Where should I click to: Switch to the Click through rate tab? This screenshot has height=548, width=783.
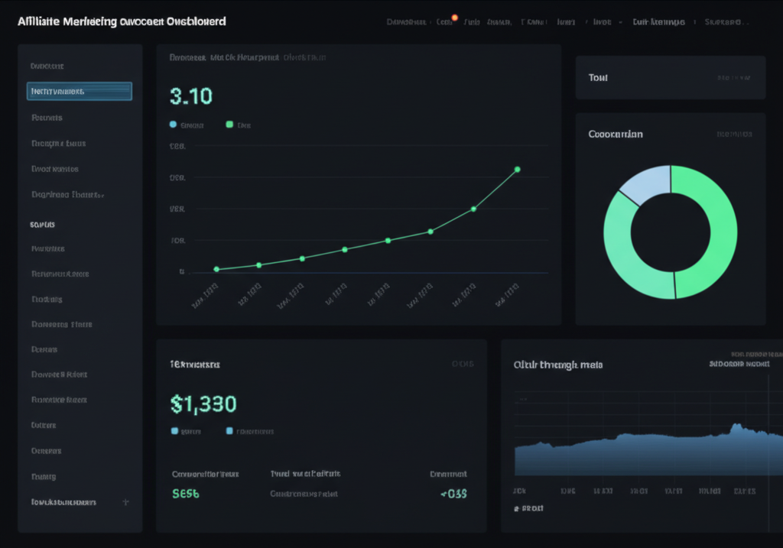(558, 365)
